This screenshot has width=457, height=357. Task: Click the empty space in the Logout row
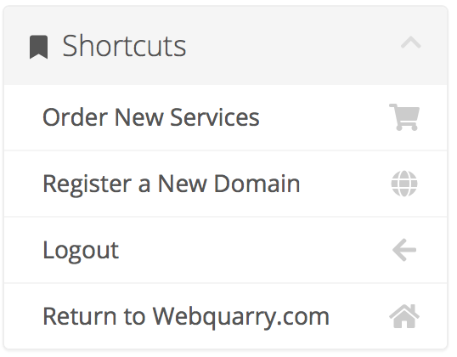coord(254,250)
